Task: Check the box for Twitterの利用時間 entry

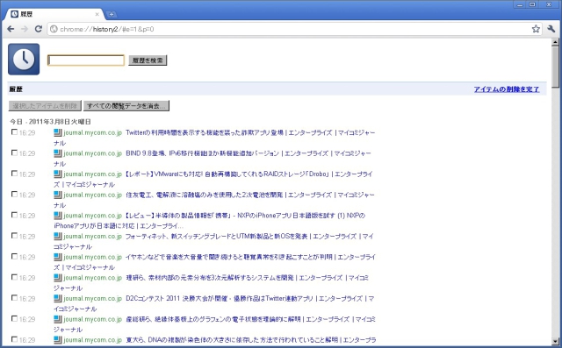Action: 14,132
